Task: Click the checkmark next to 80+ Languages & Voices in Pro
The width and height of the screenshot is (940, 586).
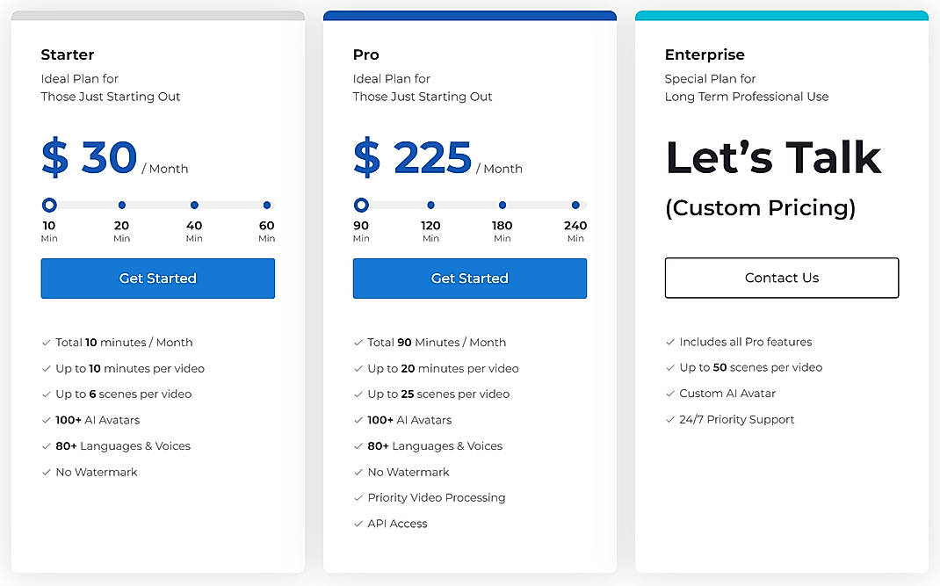Action: [x=358, y=446]
